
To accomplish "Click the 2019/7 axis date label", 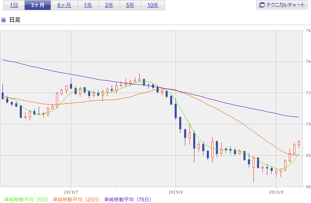I will point(71,192).
